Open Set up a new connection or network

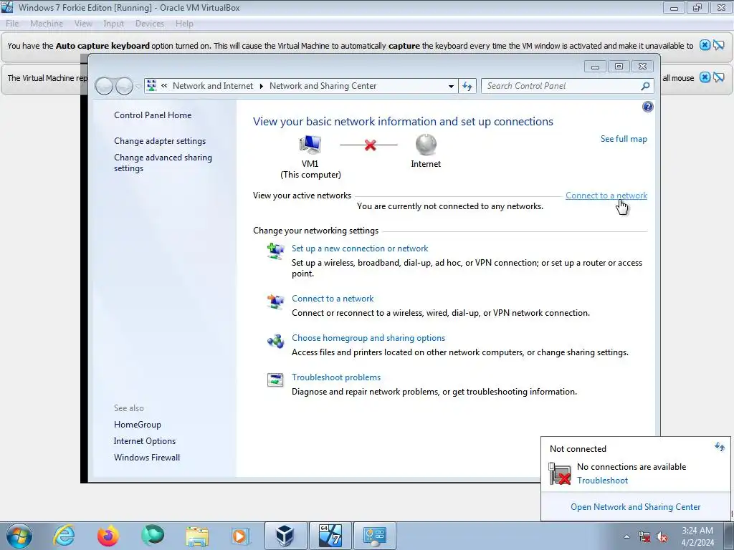(360, 249)
